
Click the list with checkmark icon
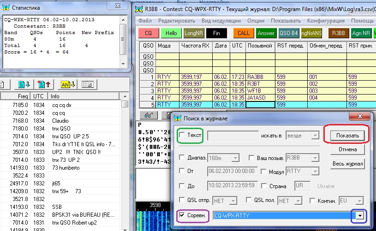pos(87,84)
